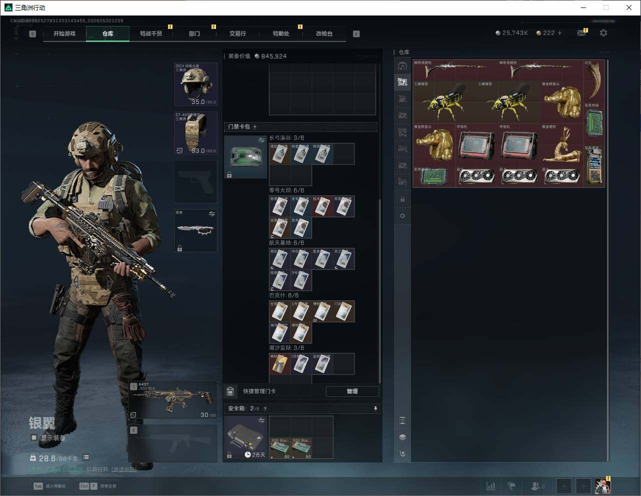Screen dimensions: 641x496
Task: Click lock icon on keycard pack slot
Action: 229,174
